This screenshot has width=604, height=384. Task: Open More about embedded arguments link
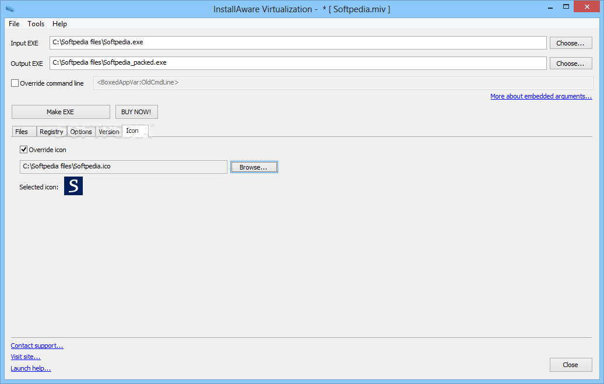tap(541, 96)
